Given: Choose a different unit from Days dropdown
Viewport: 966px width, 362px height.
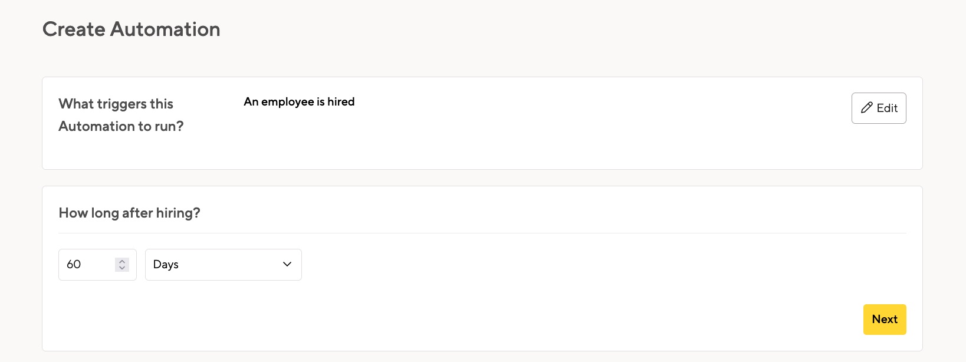Looking at the screenshot, I should pyautogui.click(x=223, y=265).
